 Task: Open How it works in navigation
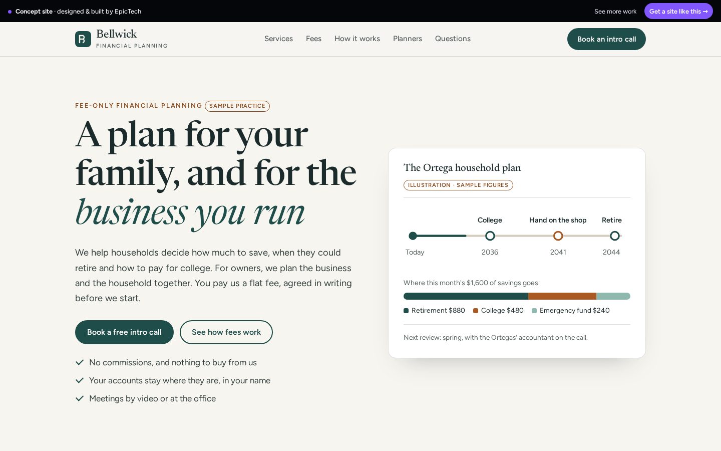pyautogui.click(x=357, y=39)
